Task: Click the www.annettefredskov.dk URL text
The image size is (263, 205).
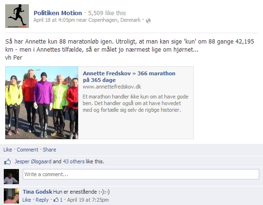Action: click(x=112, y=87)
